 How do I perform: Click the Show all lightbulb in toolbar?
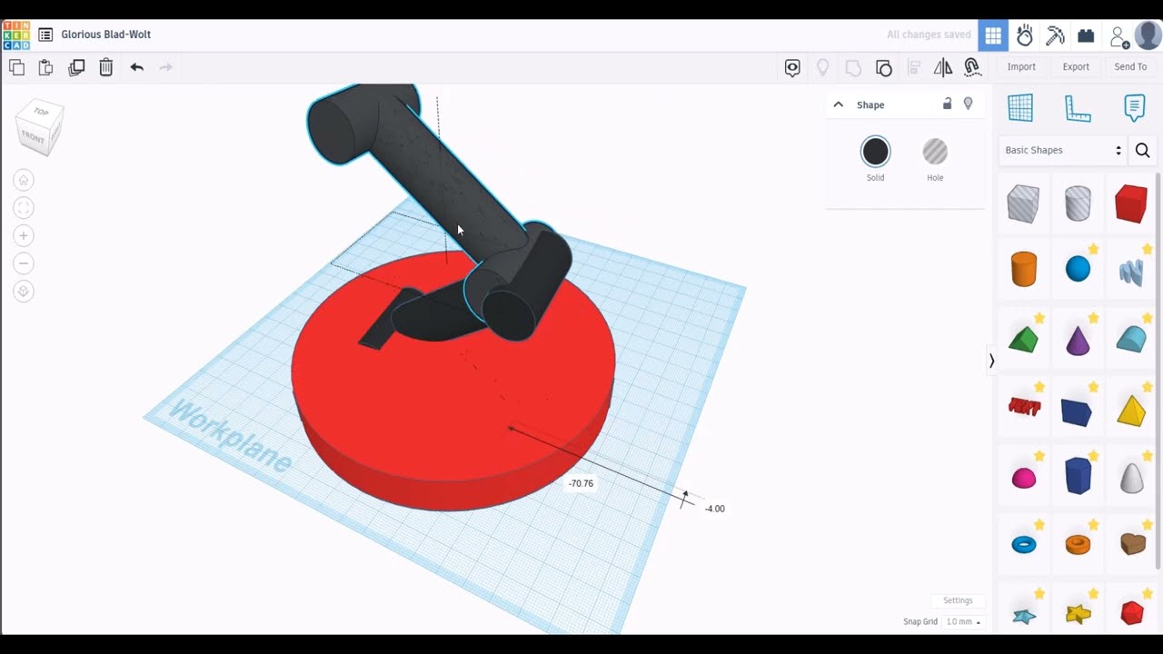click(x=823, y=67)
